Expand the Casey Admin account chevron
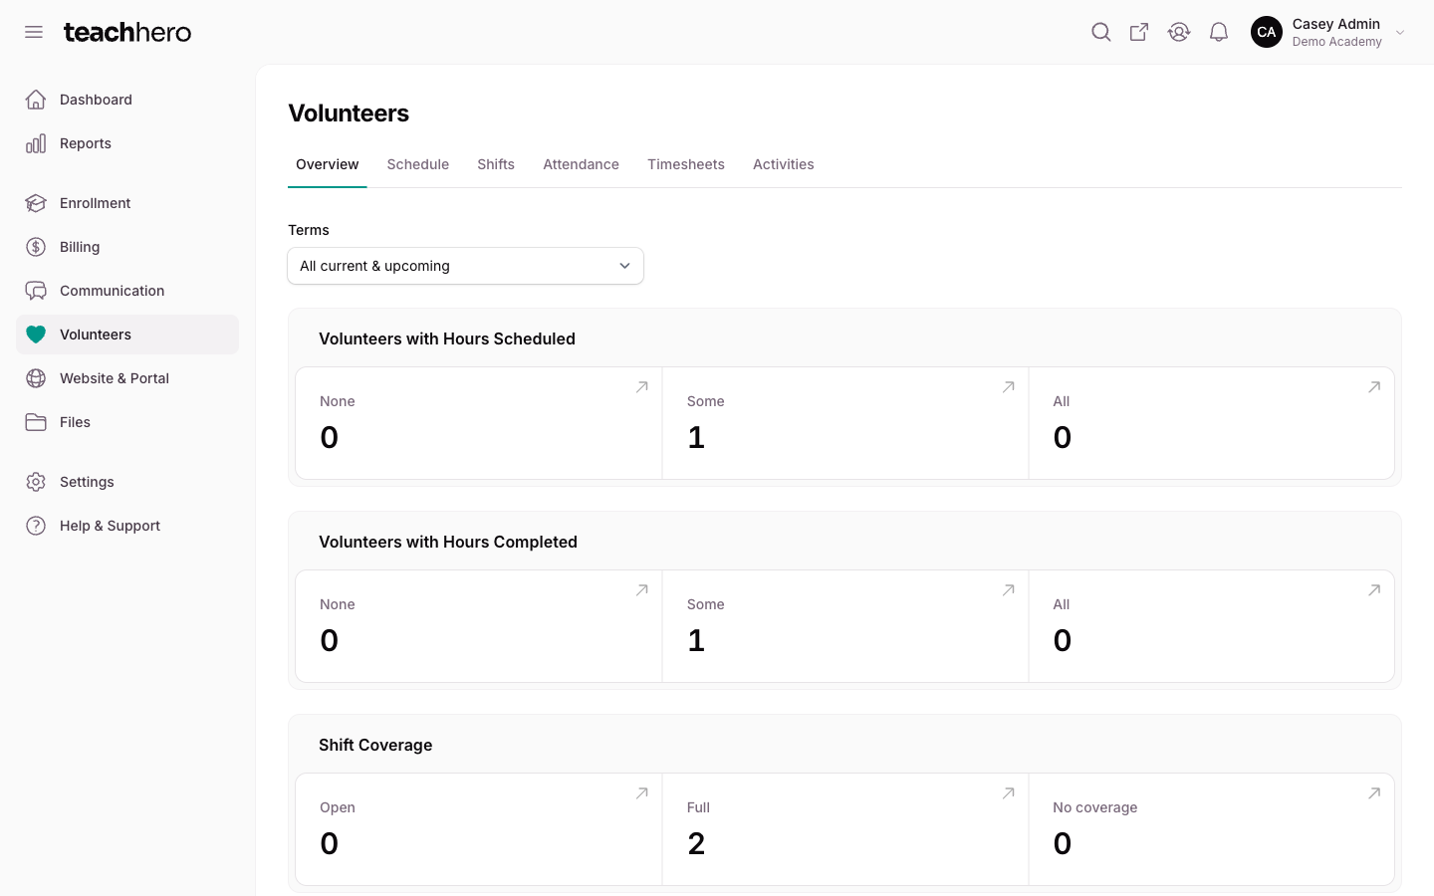The image size is (1434, 896). [x=1400, y=32]
